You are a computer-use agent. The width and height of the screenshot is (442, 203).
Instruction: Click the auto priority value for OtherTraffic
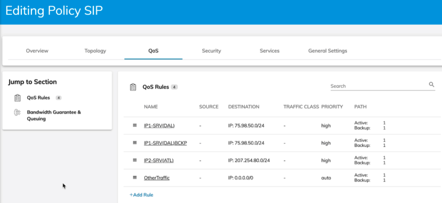(x=326, y=178)
